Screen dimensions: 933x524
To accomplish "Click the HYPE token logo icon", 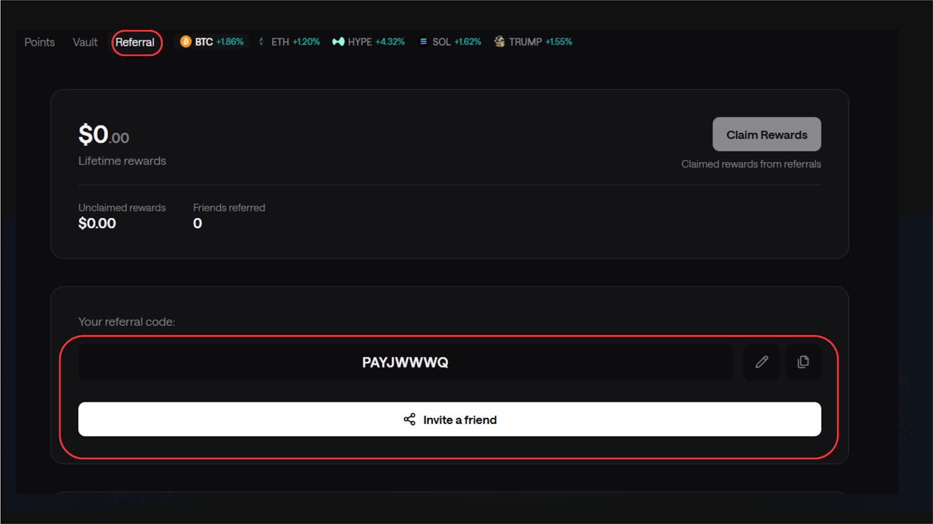I will (x=338, y=41).
